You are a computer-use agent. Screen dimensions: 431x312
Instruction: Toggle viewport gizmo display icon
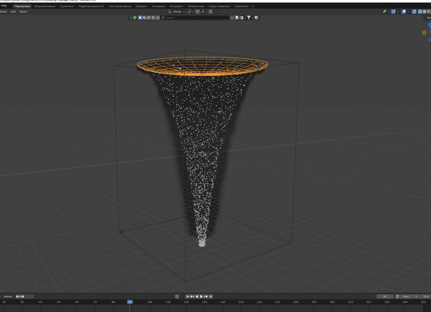[x=393, y=12]
